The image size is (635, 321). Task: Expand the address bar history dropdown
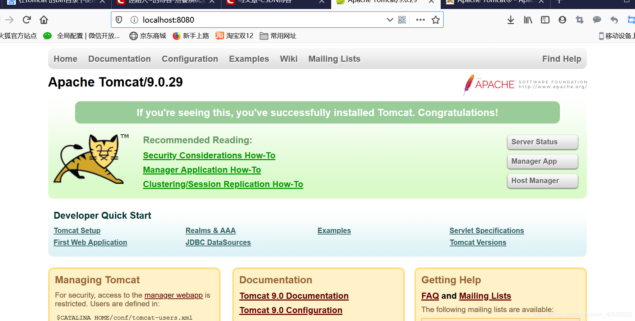390,20
